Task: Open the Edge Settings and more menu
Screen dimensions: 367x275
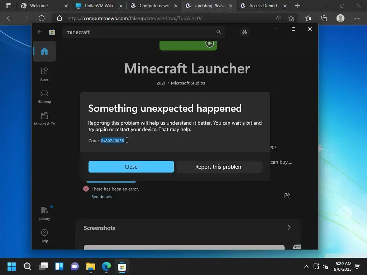Action: click(x=357, y=18)
